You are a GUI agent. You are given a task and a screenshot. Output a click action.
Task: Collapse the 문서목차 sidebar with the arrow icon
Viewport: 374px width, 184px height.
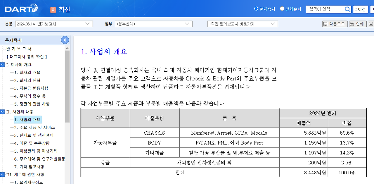tap(65, 40)
